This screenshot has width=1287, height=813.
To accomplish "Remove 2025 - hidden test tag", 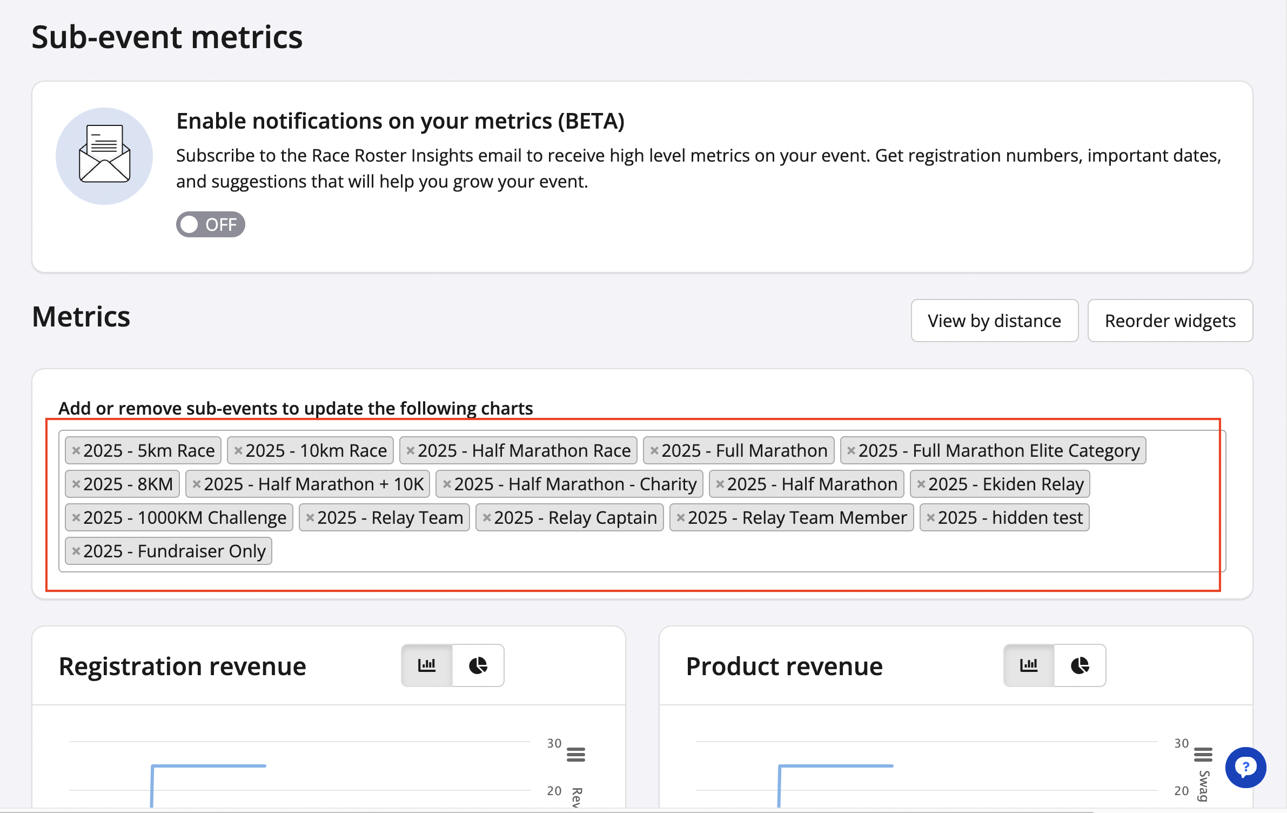I will pyautogui.click(x=930, y=517).
